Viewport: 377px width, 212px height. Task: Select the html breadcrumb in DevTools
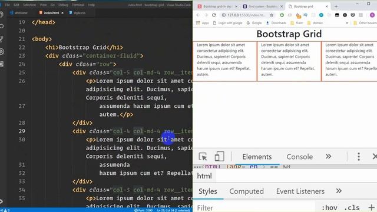pyautogui.click(x=204, y=176)
